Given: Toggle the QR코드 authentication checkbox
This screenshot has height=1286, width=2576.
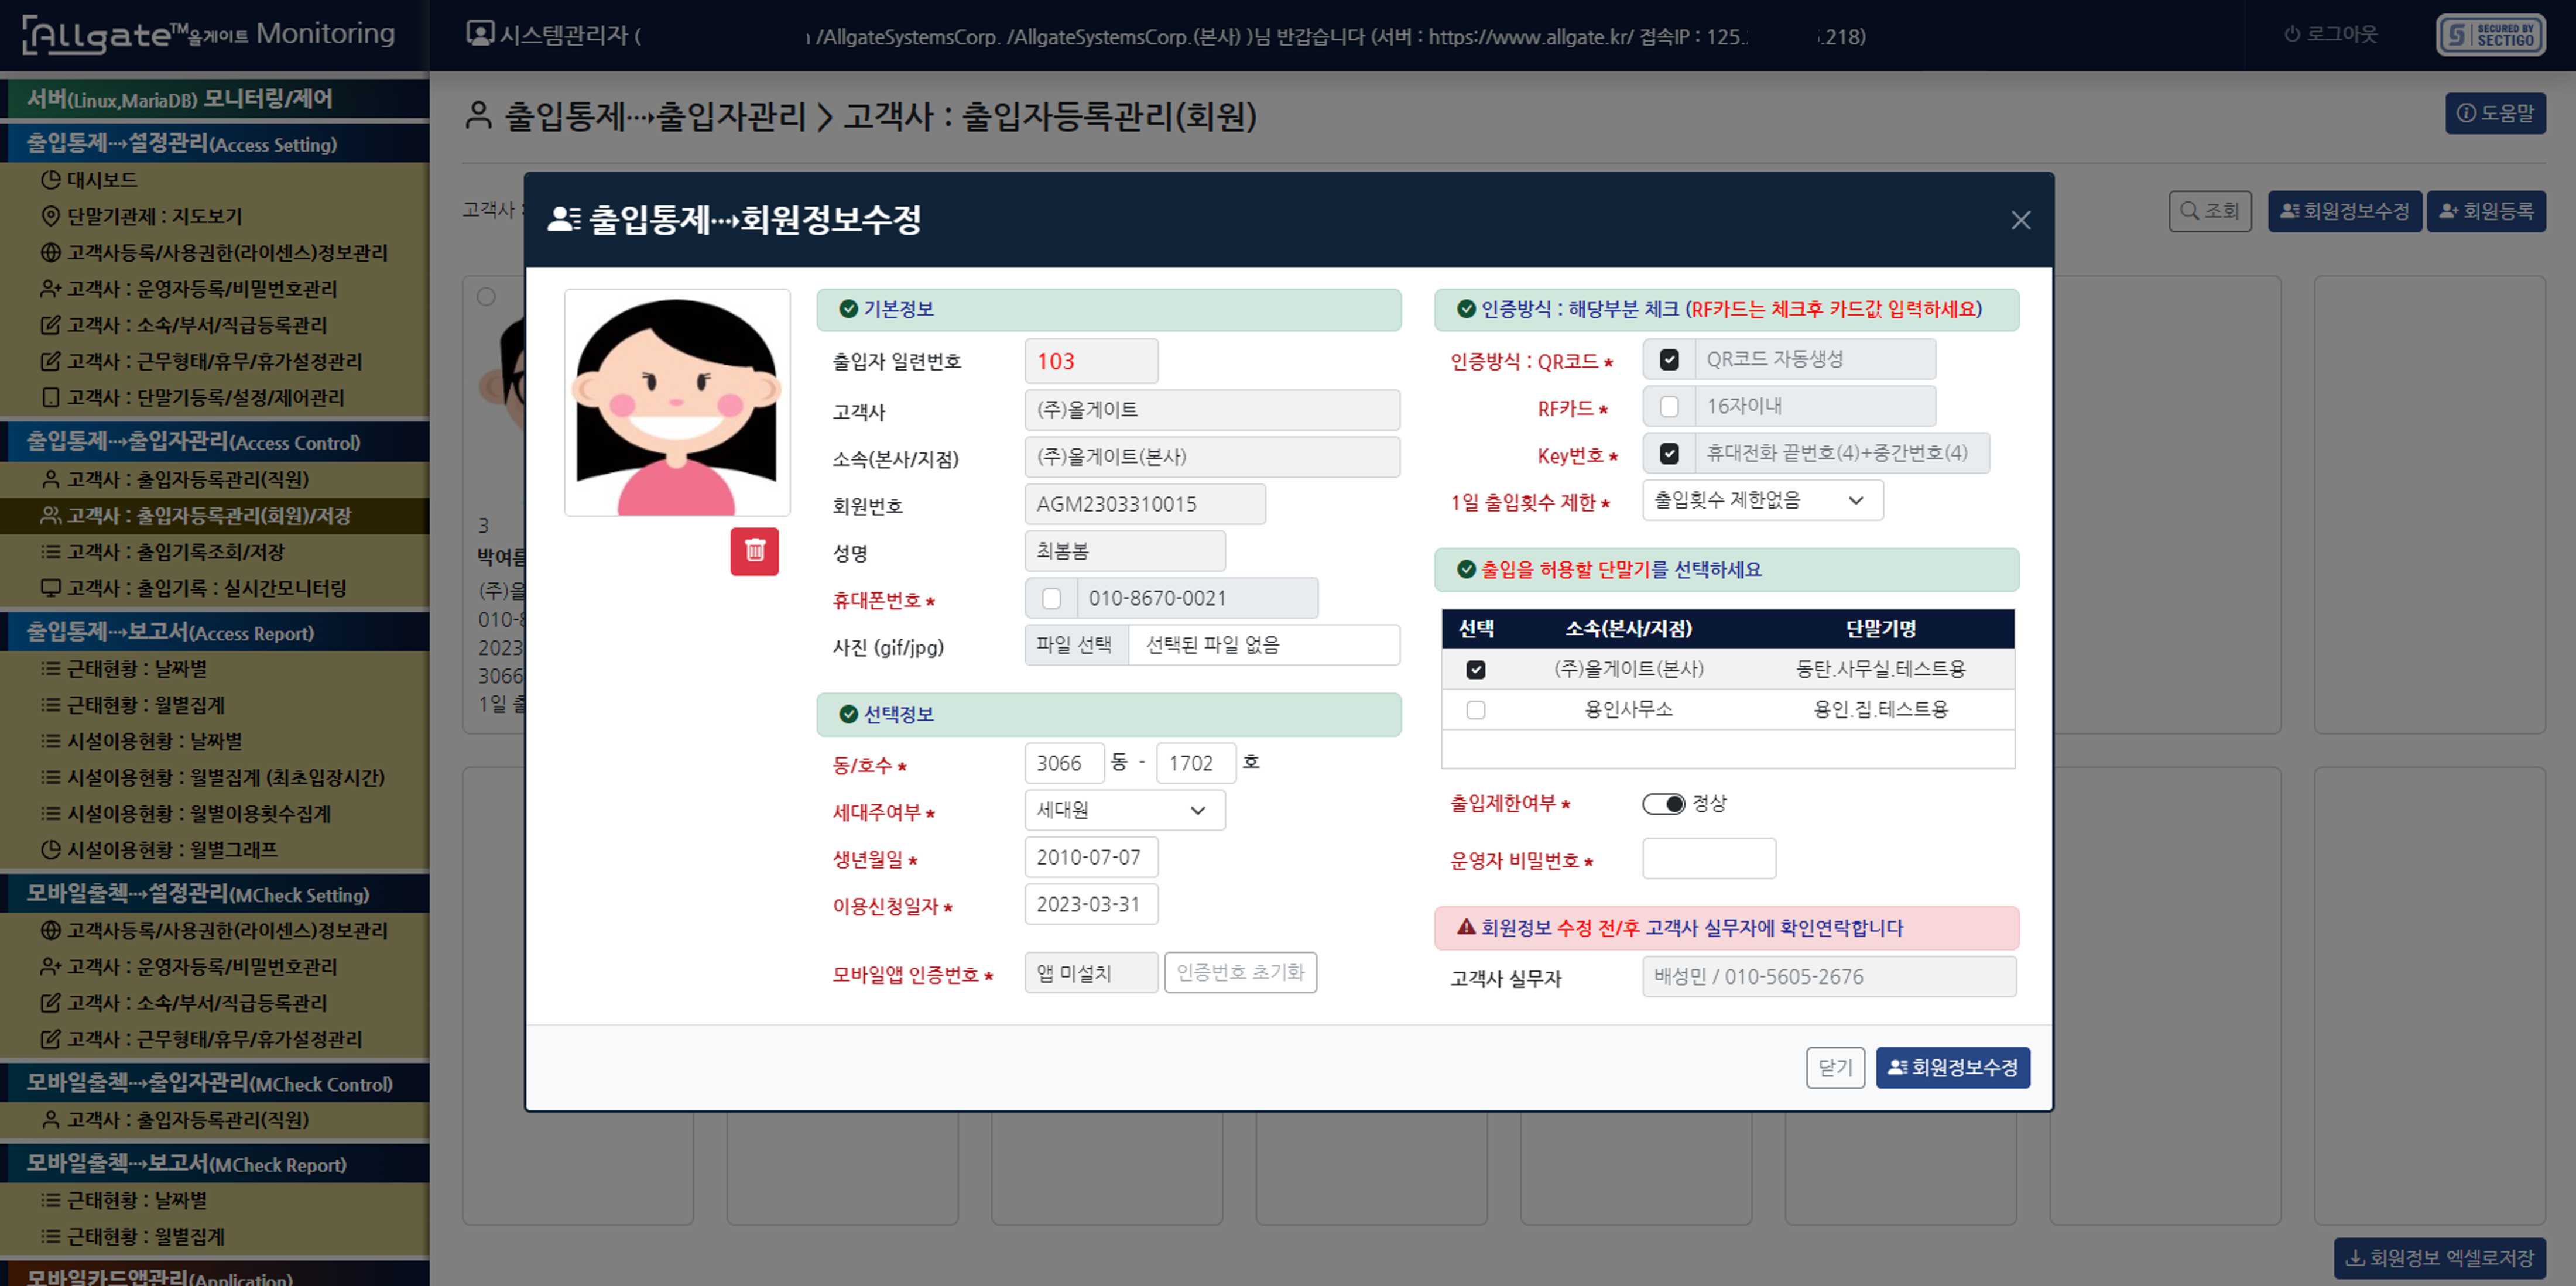Looking at the screenshot, I should (1669, 359).
